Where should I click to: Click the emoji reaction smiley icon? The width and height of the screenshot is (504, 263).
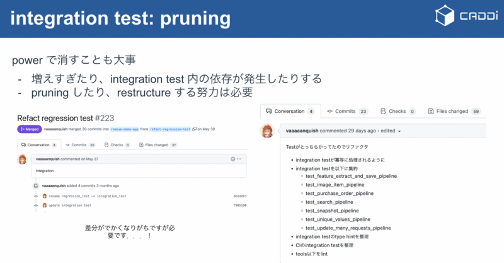pos(232,159)
